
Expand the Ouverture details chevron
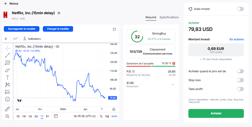click(173, 84)
